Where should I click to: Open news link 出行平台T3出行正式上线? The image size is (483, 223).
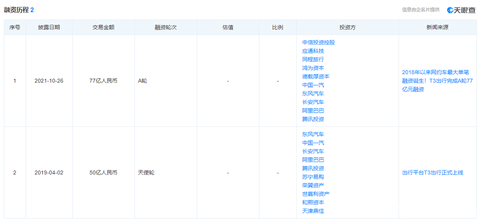pyautogui.click(x=433, y=173)
